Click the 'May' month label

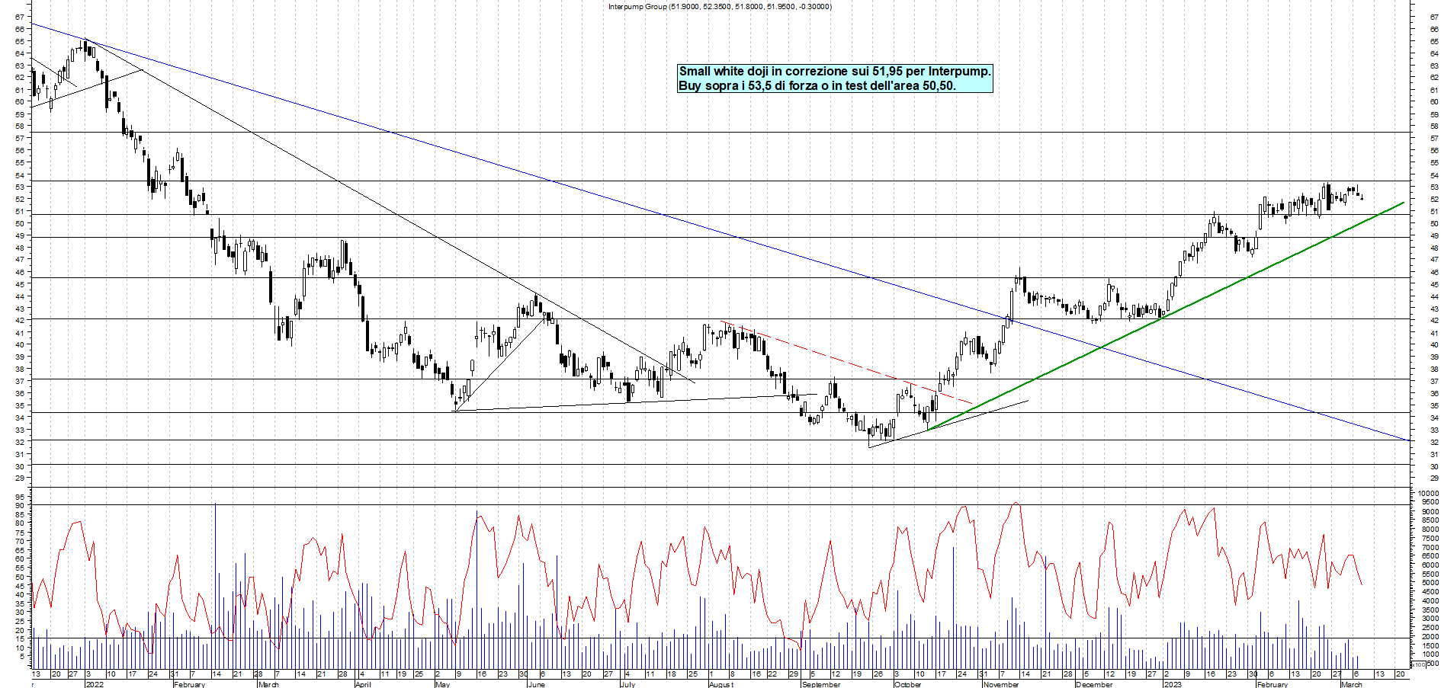pos(442,684)
